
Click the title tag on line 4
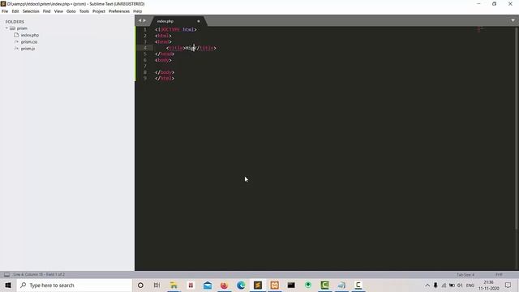175,48
